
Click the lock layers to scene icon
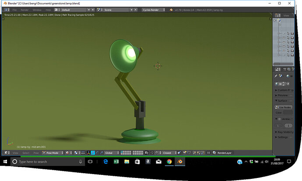tap(147, 153)
